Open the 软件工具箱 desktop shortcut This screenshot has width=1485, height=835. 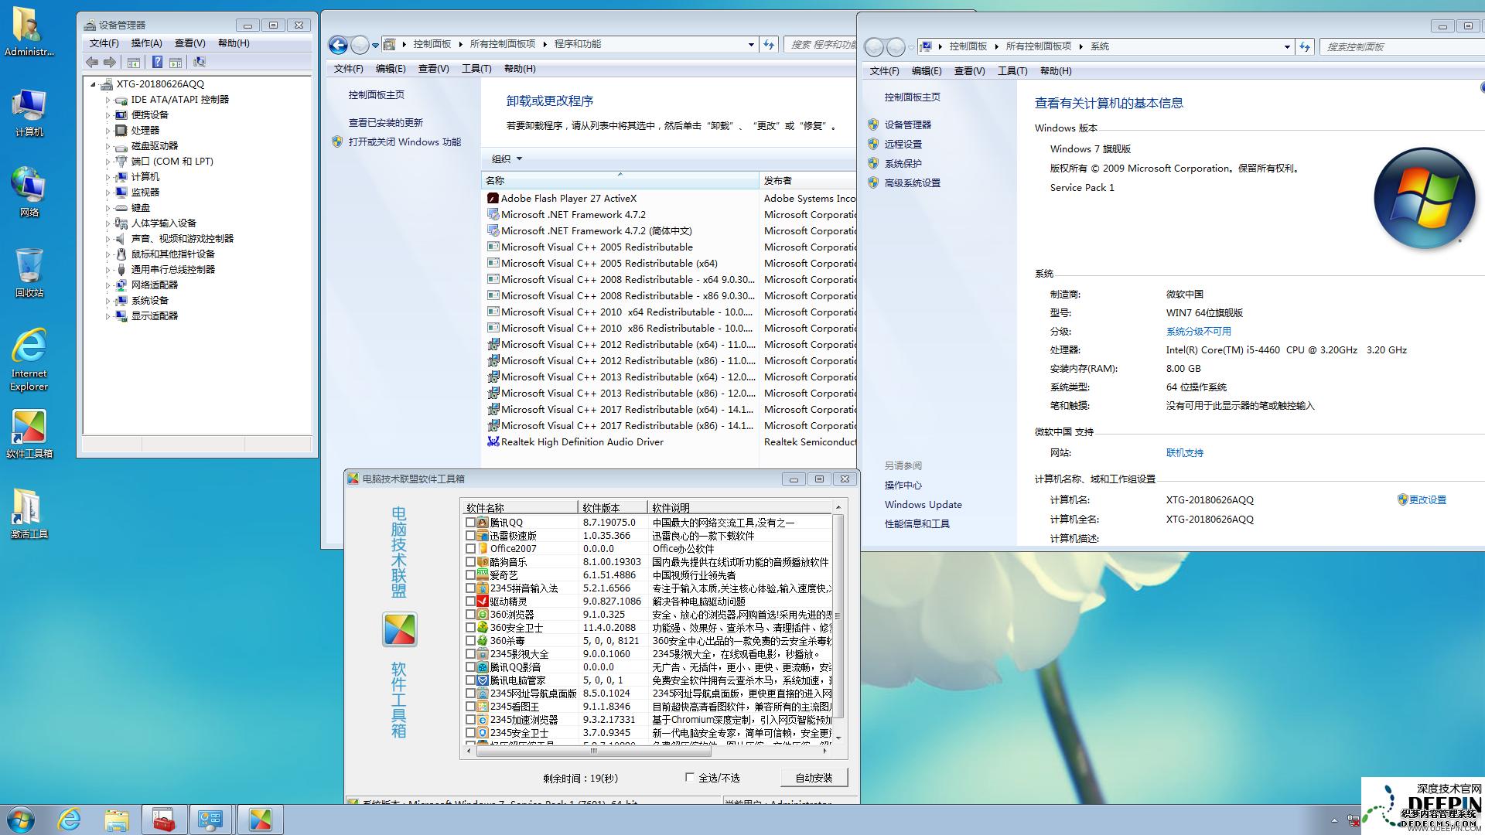coord(29,434)
